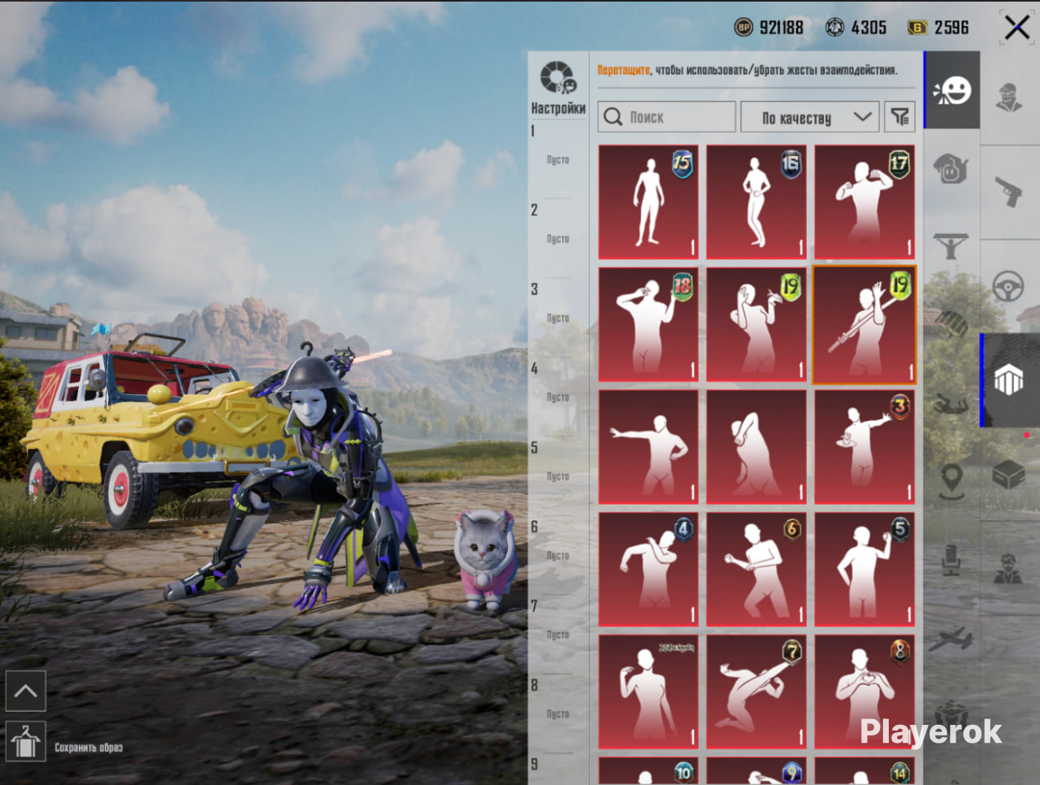Click empty emote slot 2 Пусто
This screenshot has width=1040, height=785.
(x=558, y=239)
